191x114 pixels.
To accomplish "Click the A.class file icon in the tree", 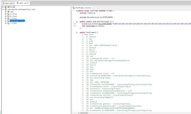I will pyautogui.click(x=8, y=14).
